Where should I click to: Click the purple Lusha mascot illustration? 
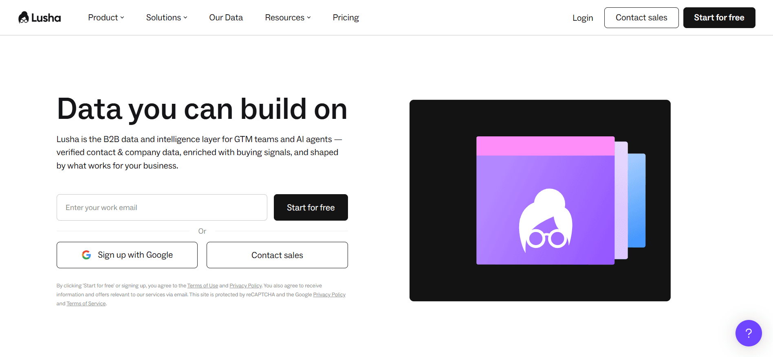pyautogui.click(x=546, y=221)
